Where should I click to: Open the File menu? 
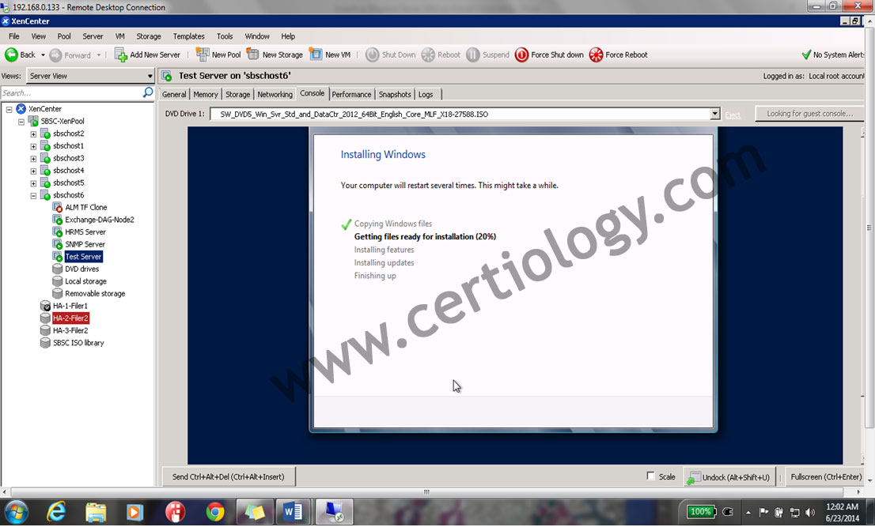coord(14,36)
